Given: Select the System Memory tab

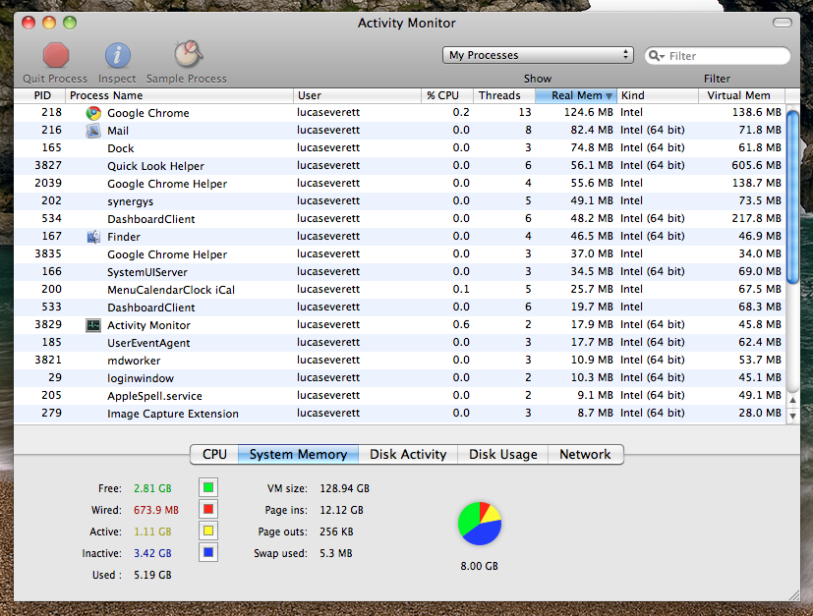Looking at the screenshot, I should tap(298, 454).
